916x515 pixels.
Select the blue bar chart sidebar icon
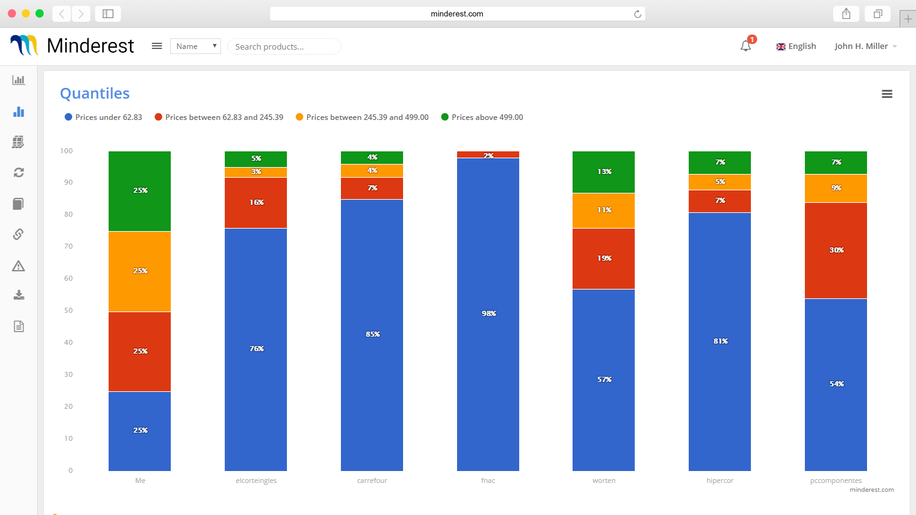point(19,111)
